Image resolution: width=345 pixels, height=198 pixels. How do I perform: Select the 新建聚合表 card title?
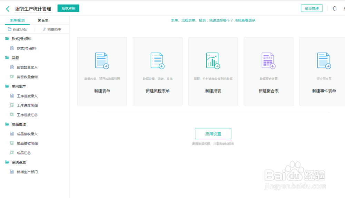click(x=269, y=91)
